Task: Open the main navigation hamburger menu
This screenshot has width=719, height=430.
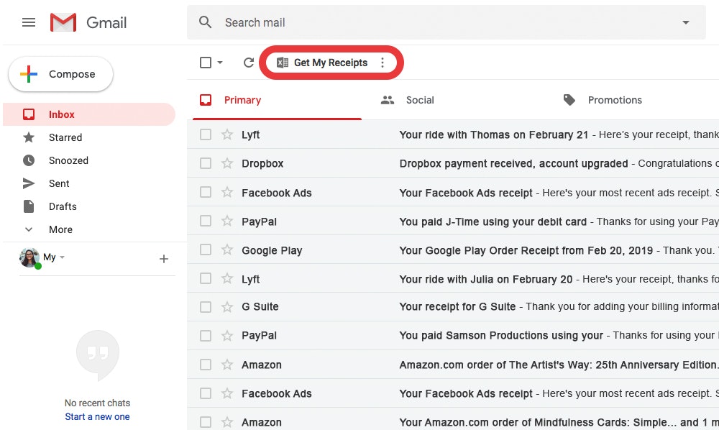Action: point(29,22)
